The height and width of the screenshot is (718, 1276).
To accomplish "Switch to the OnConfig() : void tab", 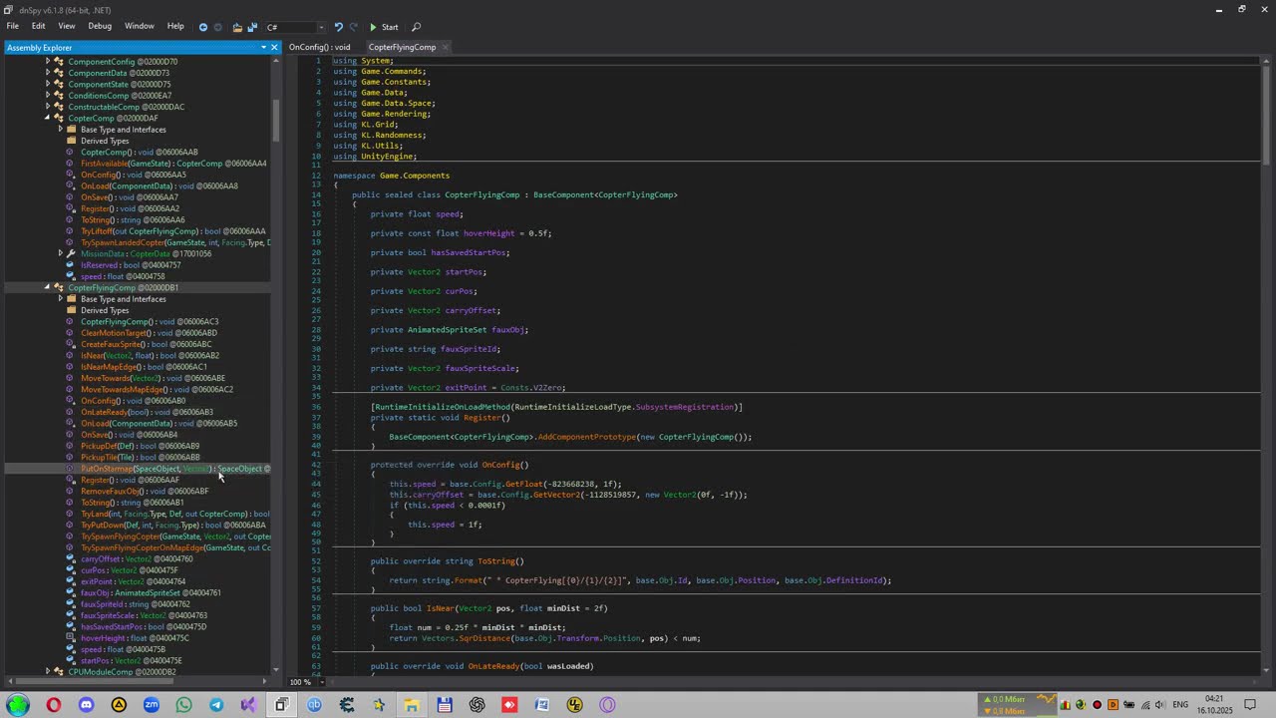I will (x=320, y=47).
